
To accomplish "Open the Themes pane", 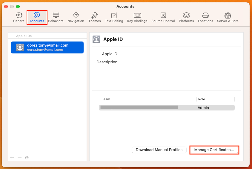I will pos(95,17).
